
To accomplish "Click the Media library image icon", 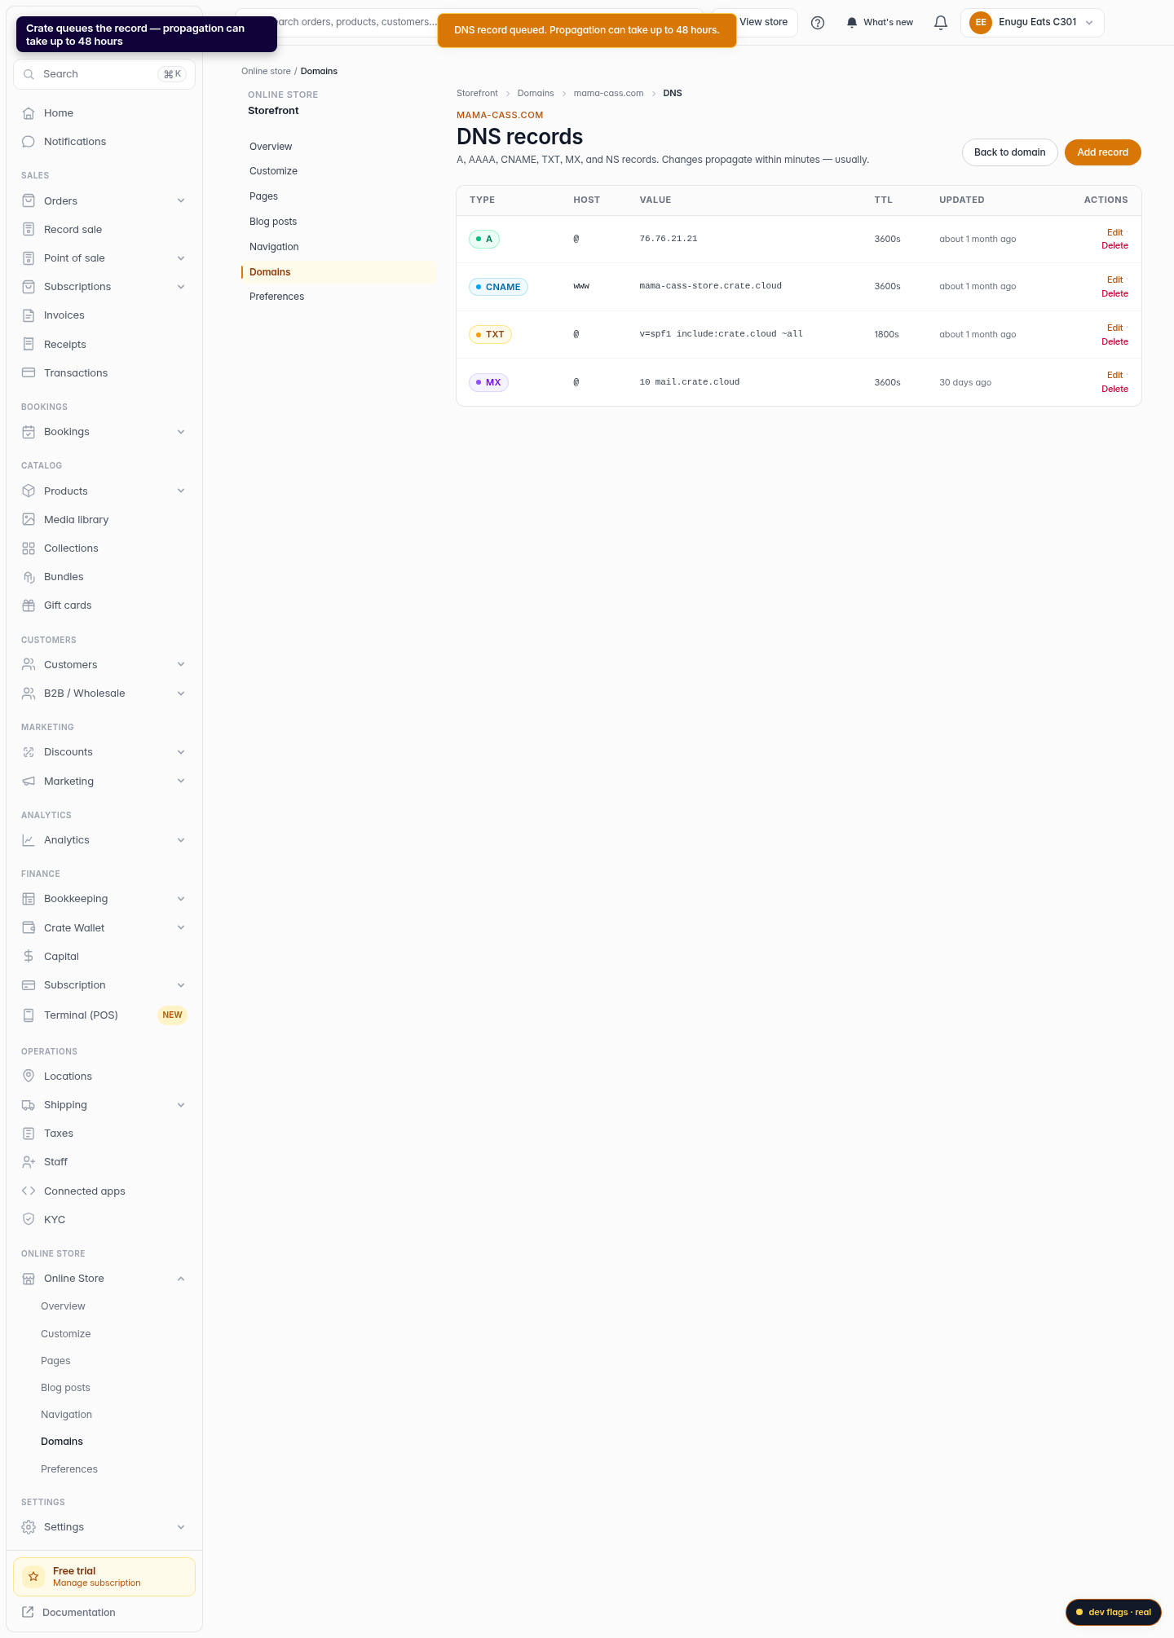I will (29, 519).
